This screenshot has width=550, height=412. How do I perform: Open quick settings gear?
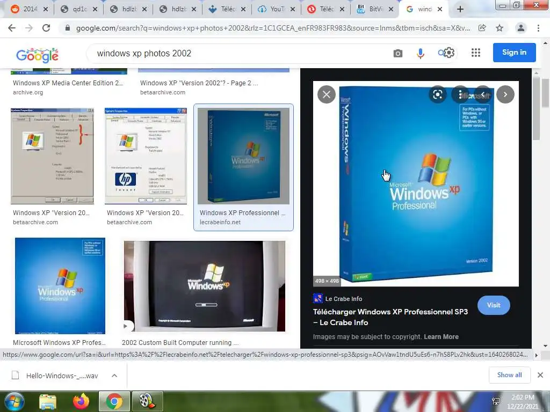click(x=450, y=53)
